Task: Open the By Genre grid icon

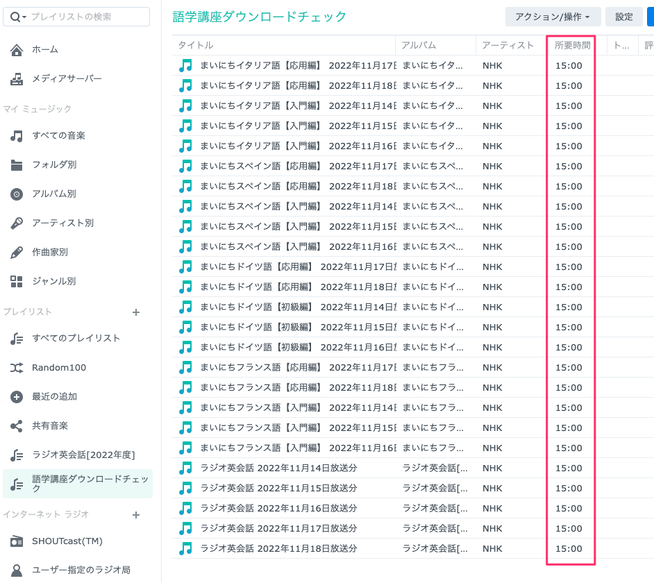Action: (17, 282)
